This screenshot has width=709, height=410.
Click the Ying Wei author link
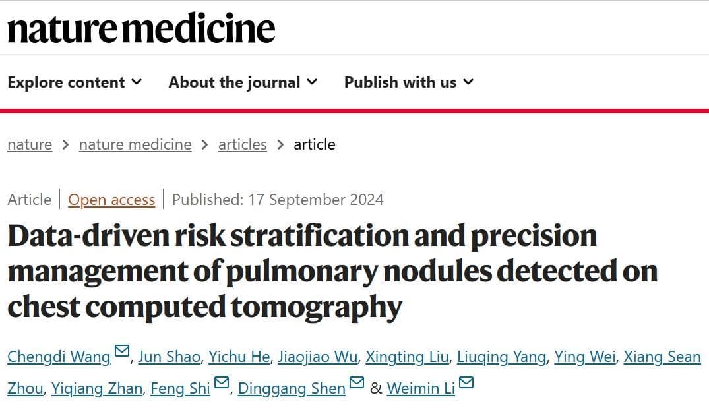point(585,357)
